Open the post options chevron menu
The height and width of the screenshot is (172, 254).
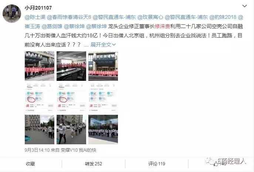pyautogui.click(x=244, y=6)
